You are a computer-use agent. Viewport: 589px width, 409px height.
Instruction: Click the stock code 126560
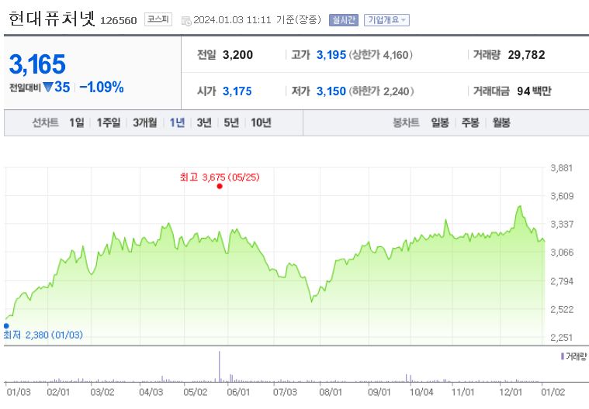pos(118,20)
